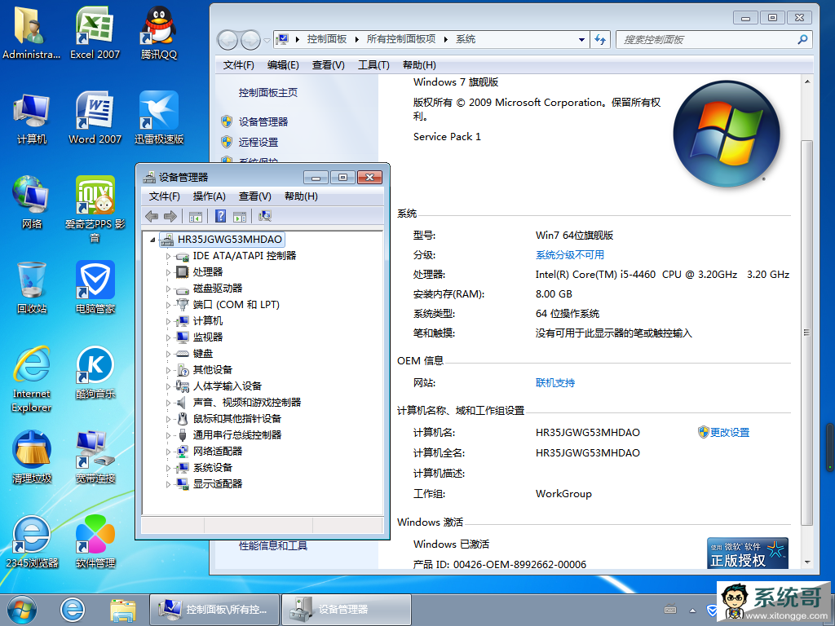Image resolution: width=835 pixels, height=626 pixels.
Task: Select 人体学输入设备 tree item
Action: click(228, 386)
